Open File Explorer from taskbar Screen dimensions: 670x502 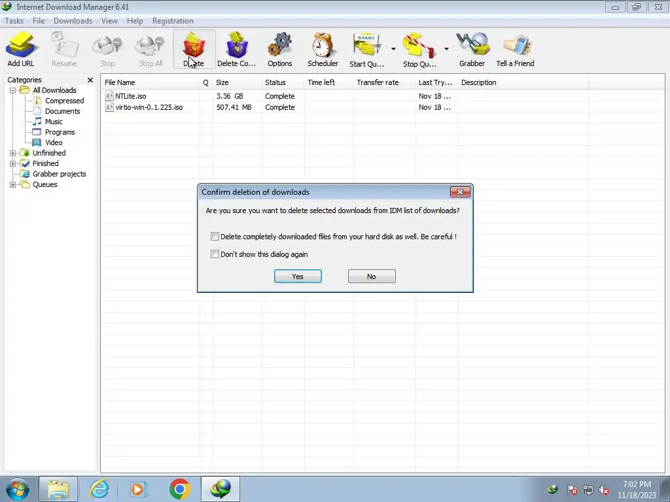click(58, 489)
